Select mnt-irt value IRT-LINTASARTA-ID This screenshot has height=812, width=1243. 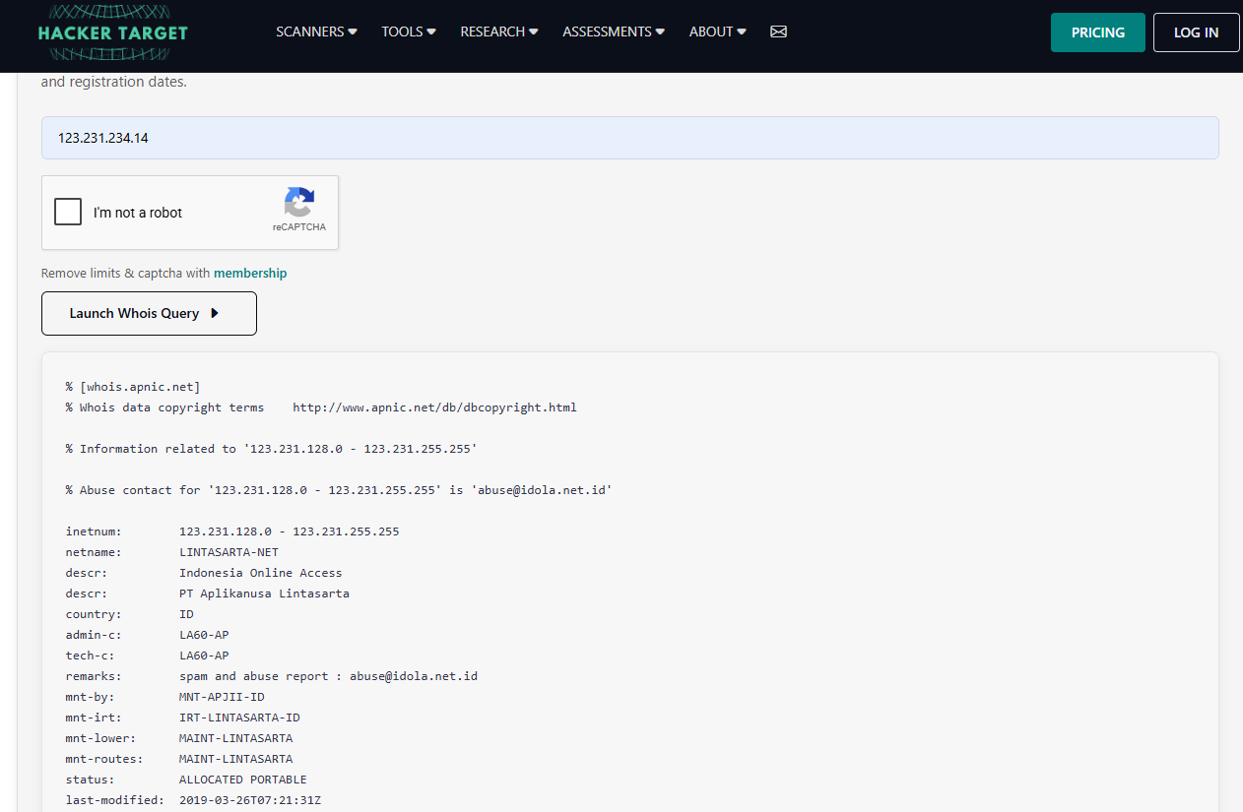point(239,718)
